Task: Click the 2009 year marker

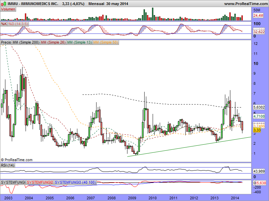Action: click(132, 198)
